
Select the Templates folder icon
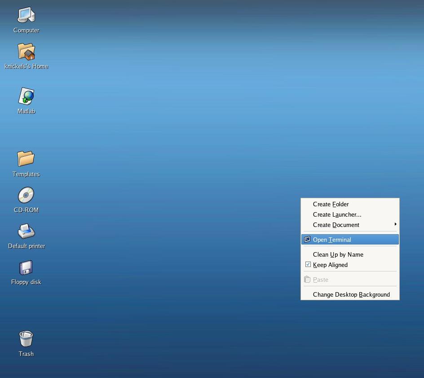tap(26, 159)
